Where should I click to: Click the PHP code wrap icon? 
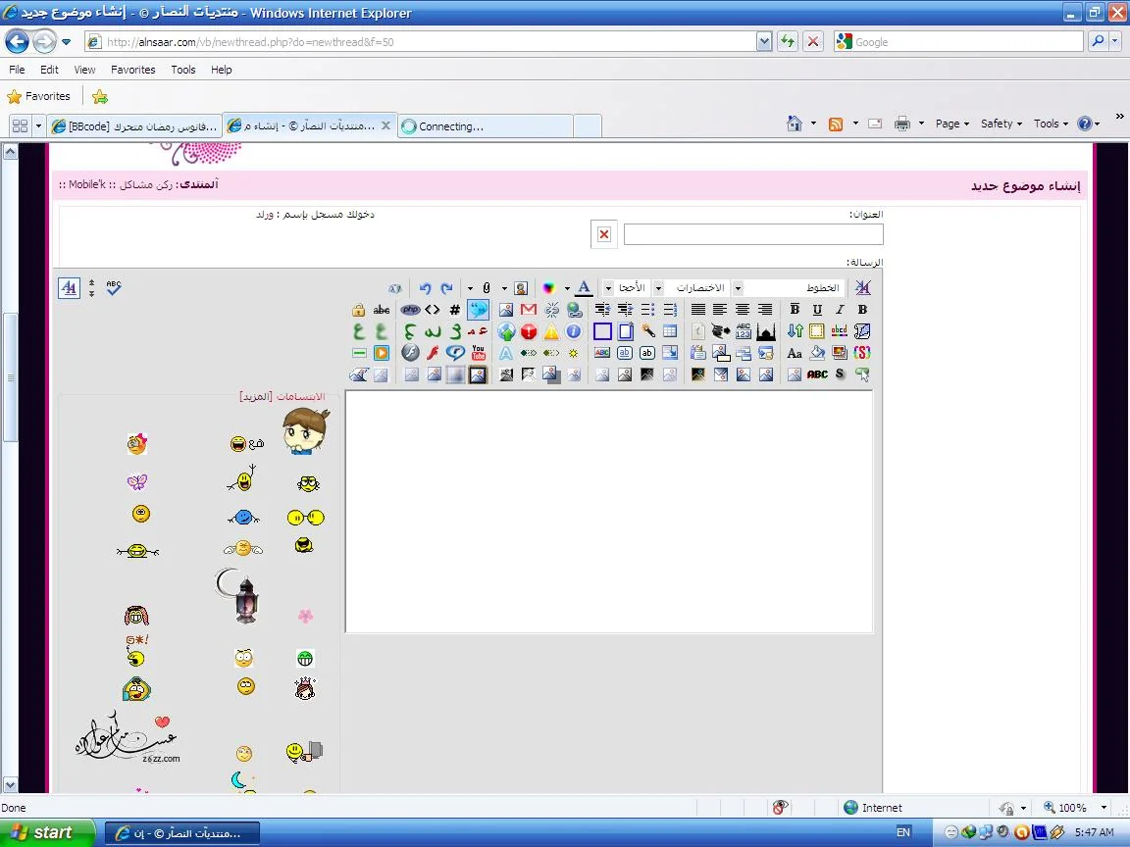click(410, 310)
